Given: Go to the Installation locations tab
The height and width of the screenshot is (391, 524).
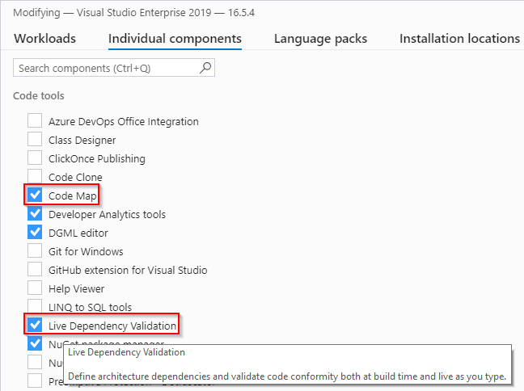Looking at the screenshot, I should pyautogui.click(x=459, y=39).
